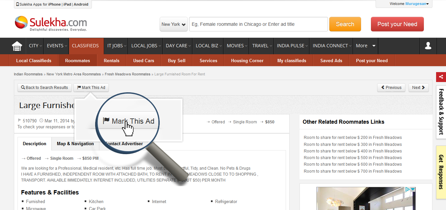Expand the More menu in navigation

366,46
